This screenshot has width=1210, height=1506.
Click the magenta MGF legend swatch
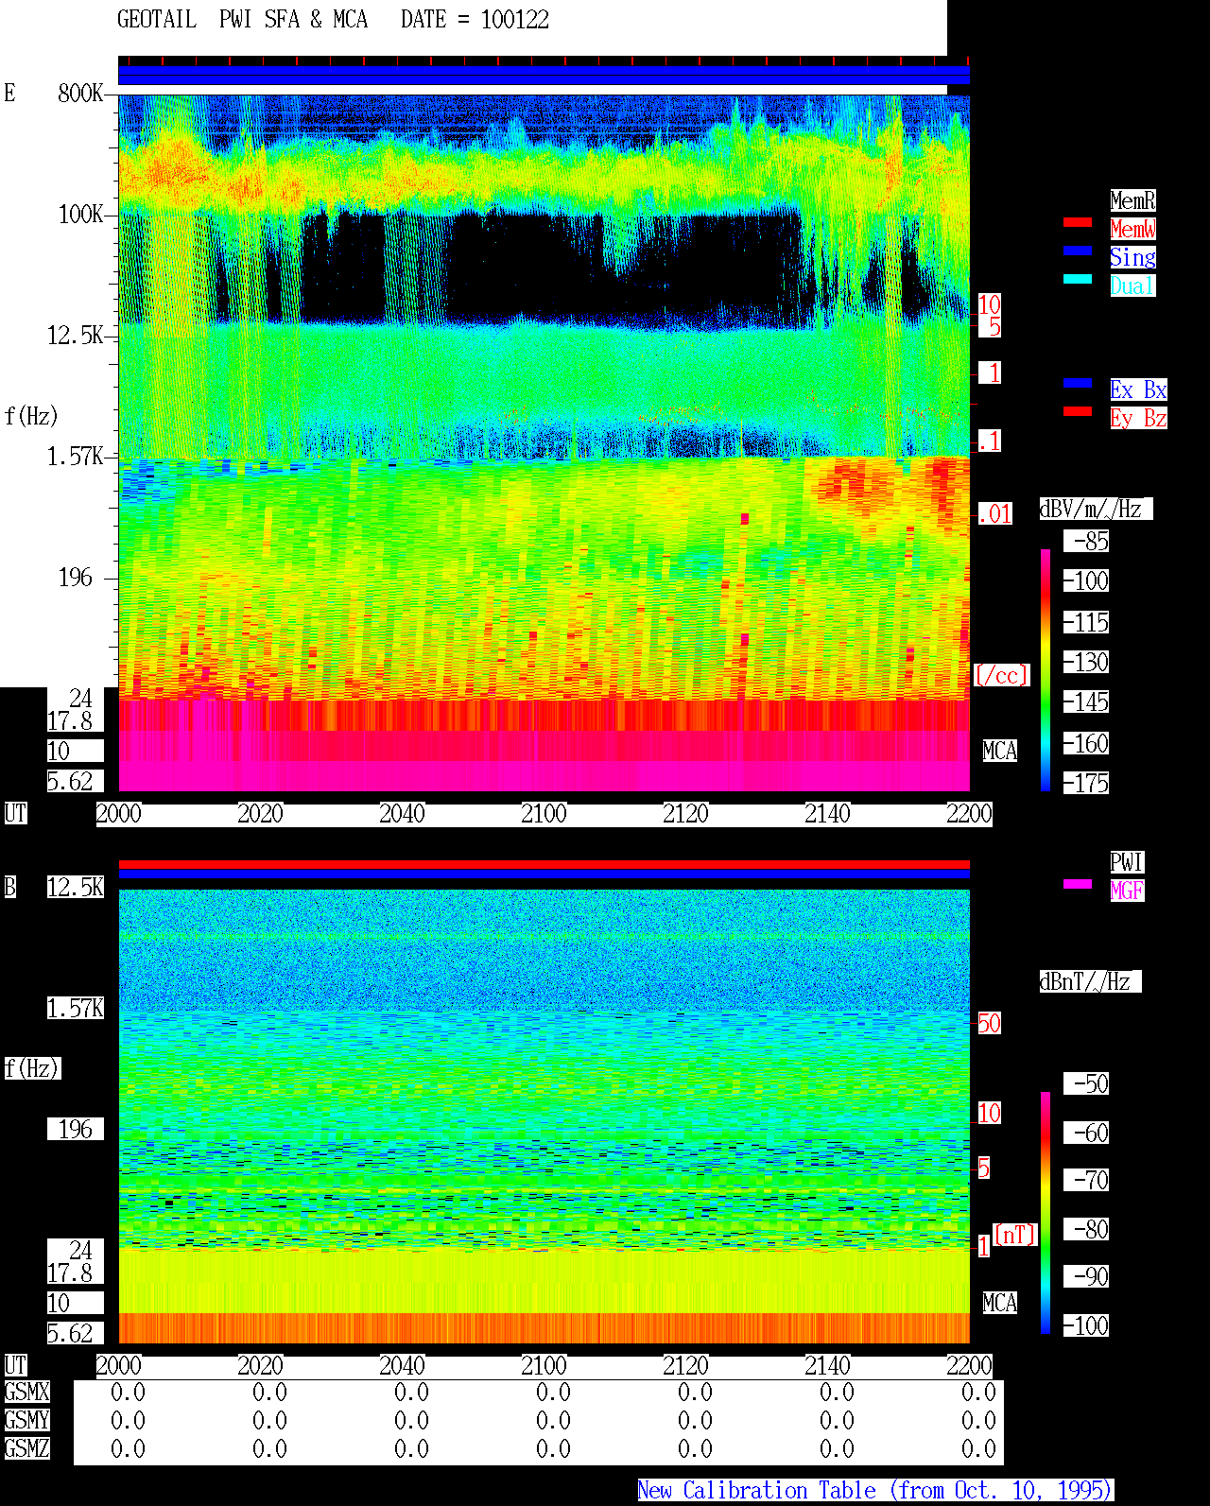pyautogui.click(x=1078, y=884)
